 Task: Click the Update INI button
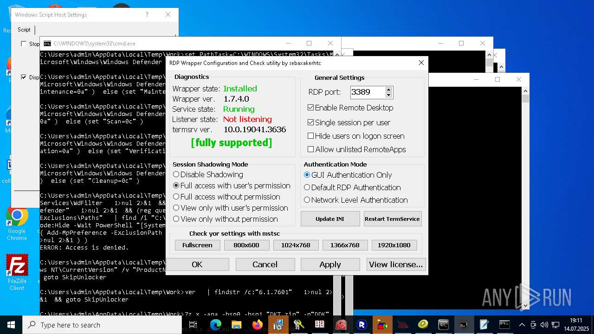click(330, 219)
